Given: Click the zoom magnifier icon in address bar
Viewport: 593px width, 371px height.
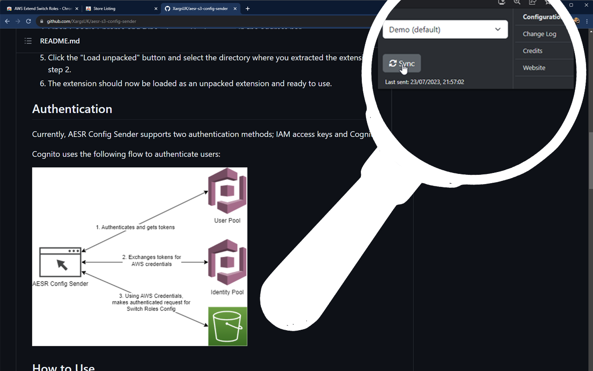Looking at the screenshot, I should (x=517, y=2).
